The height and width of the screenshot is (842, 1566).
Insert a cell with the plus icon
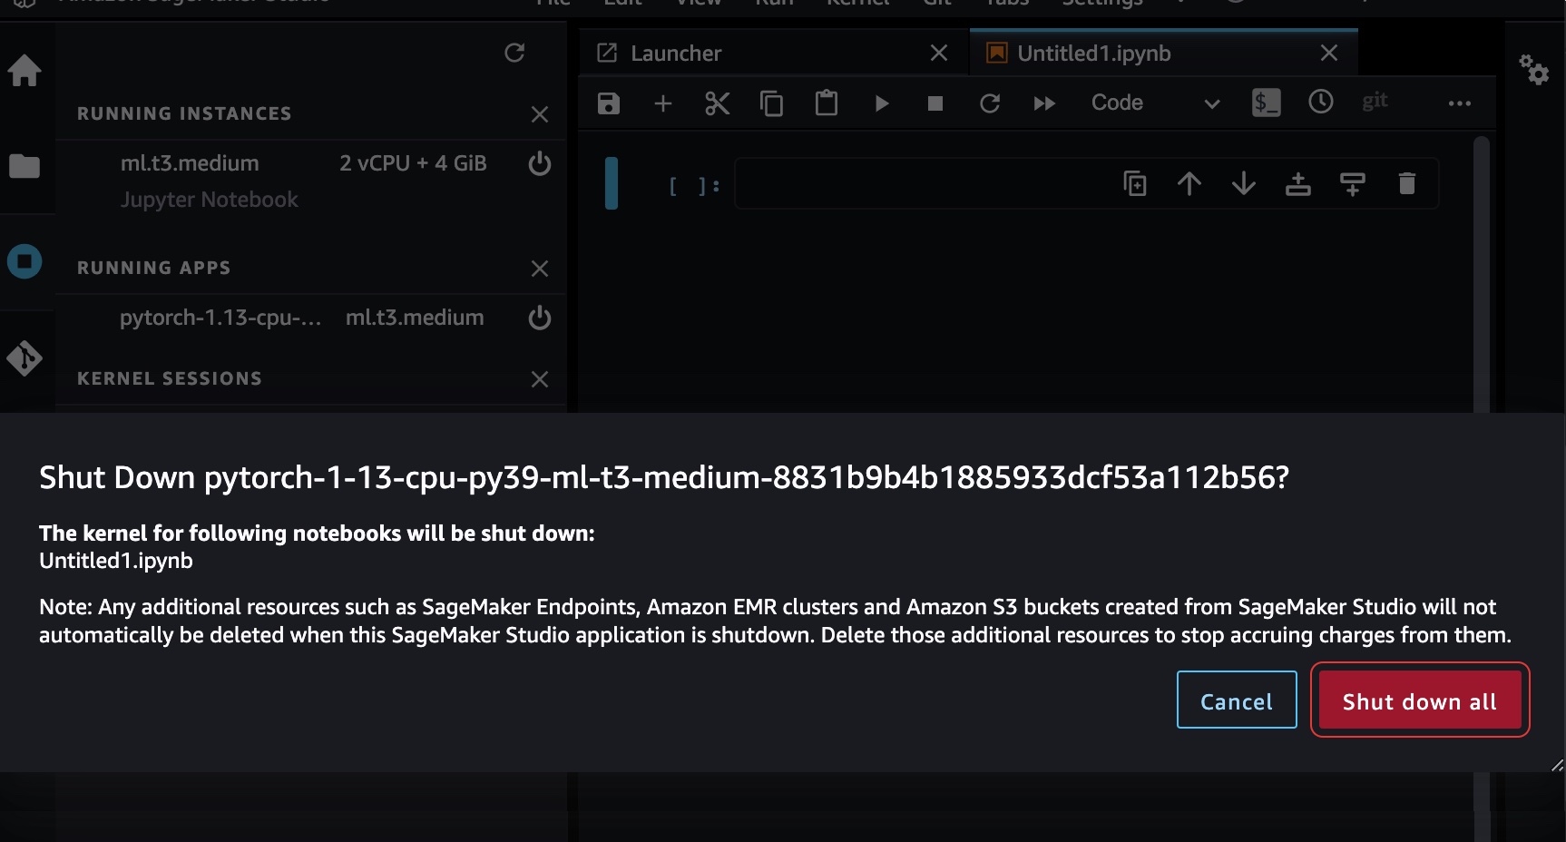pos(663,103)
